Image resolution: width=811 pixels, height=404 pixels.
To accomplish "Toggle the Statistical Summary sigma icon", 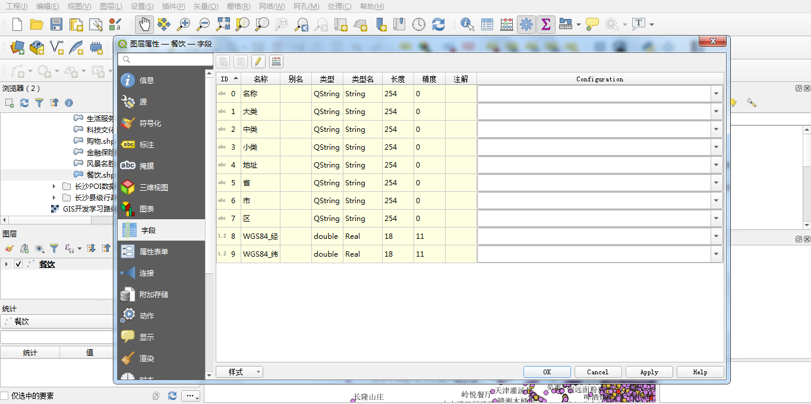I will tap(545, 24).
